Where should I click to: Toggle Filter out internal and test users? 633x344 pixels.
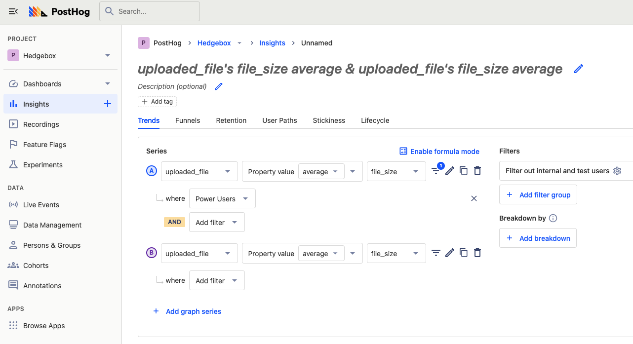coord(557,171)
